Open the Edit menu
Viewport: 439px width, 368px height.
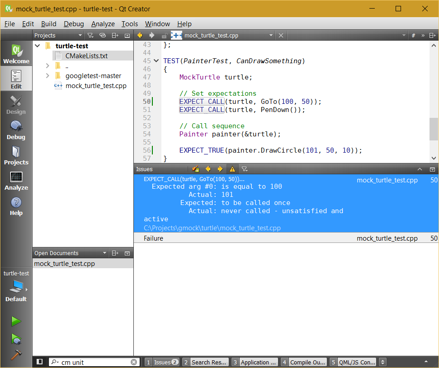28,24
